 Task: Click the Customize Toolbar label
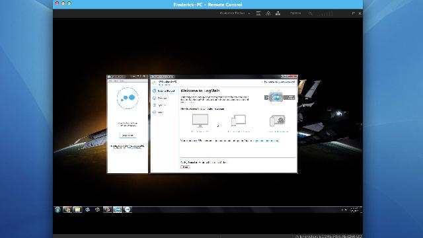click(x=232, y=13)
